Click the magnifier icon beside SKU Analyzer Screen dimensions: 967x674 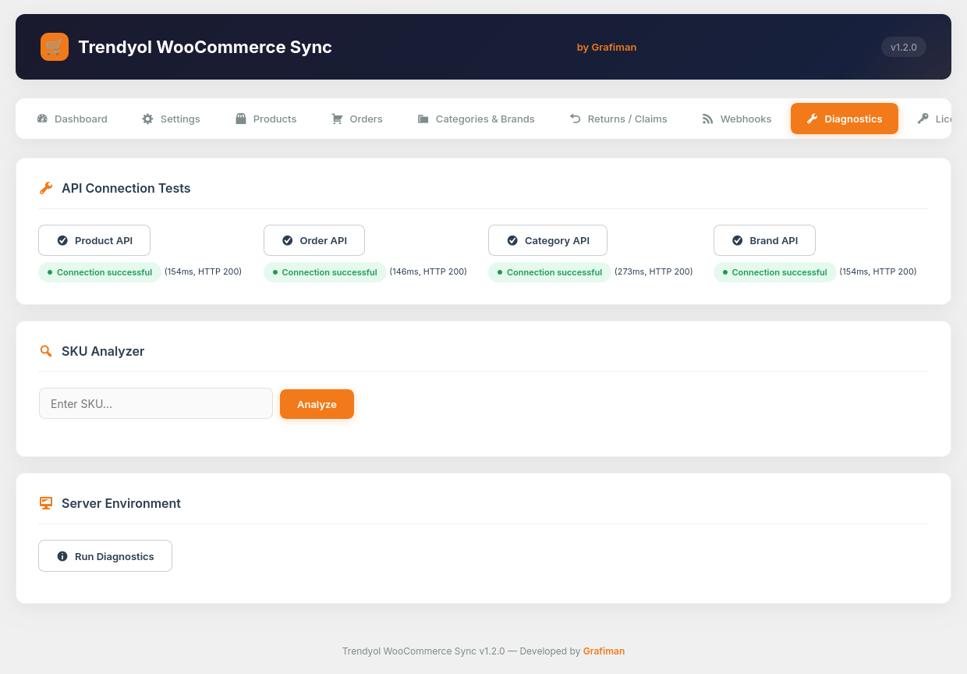click(46, 351)
